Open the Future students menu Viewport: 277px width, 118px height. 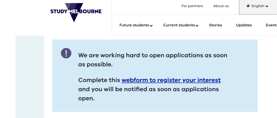(134, 25)
